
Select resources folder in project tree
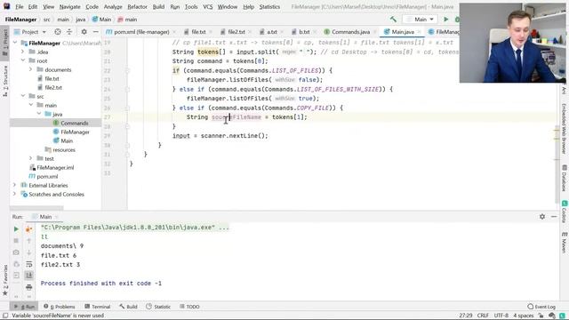(64, 150)
